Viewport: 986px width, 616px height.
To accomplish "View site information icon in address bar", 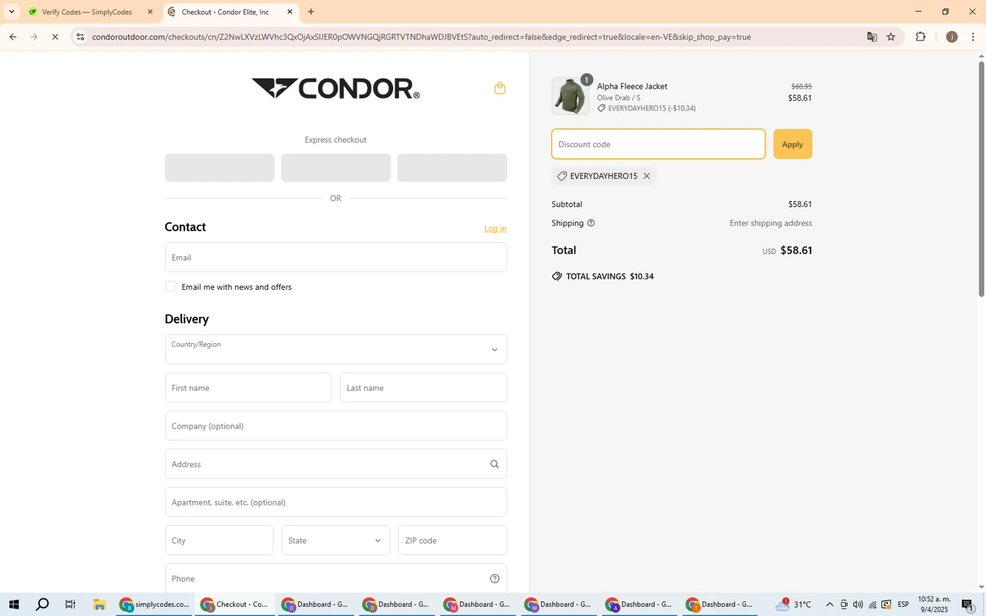I will pyautogui.click(x=80, y=37).
